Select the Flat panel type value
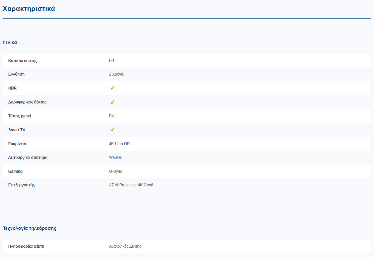The image size is (374, 257). click(x=112, y=116)
